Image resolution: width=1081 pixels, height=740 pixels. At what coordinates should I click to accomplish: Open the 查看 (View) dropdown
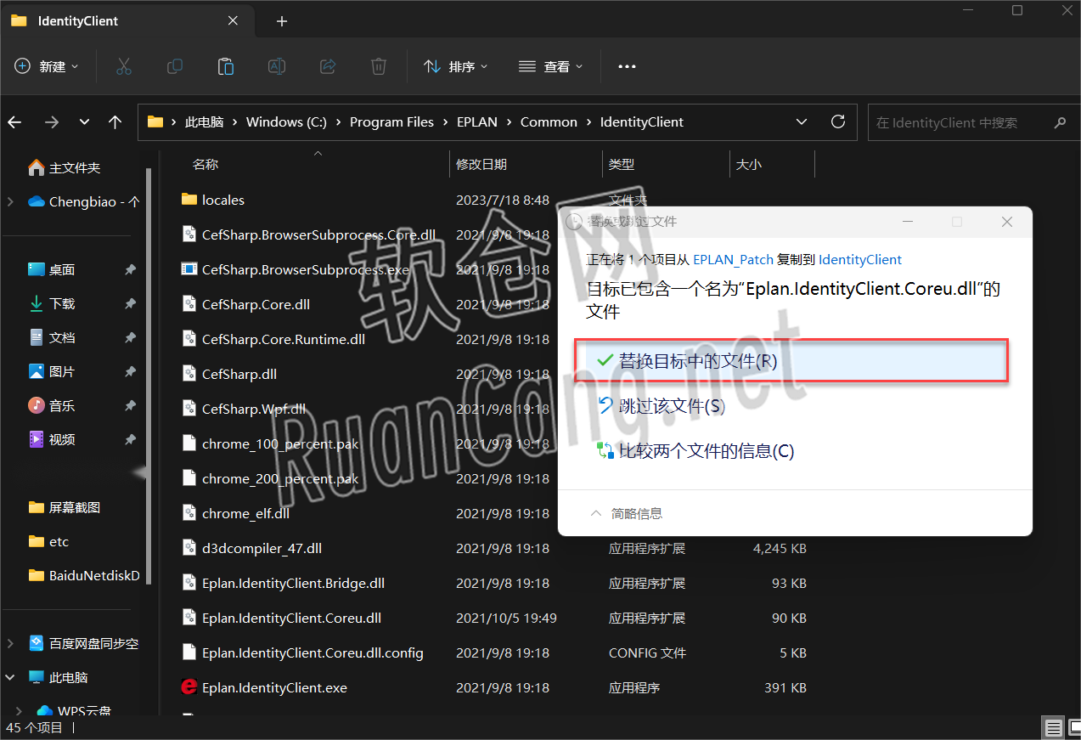(x=550, y=65)
